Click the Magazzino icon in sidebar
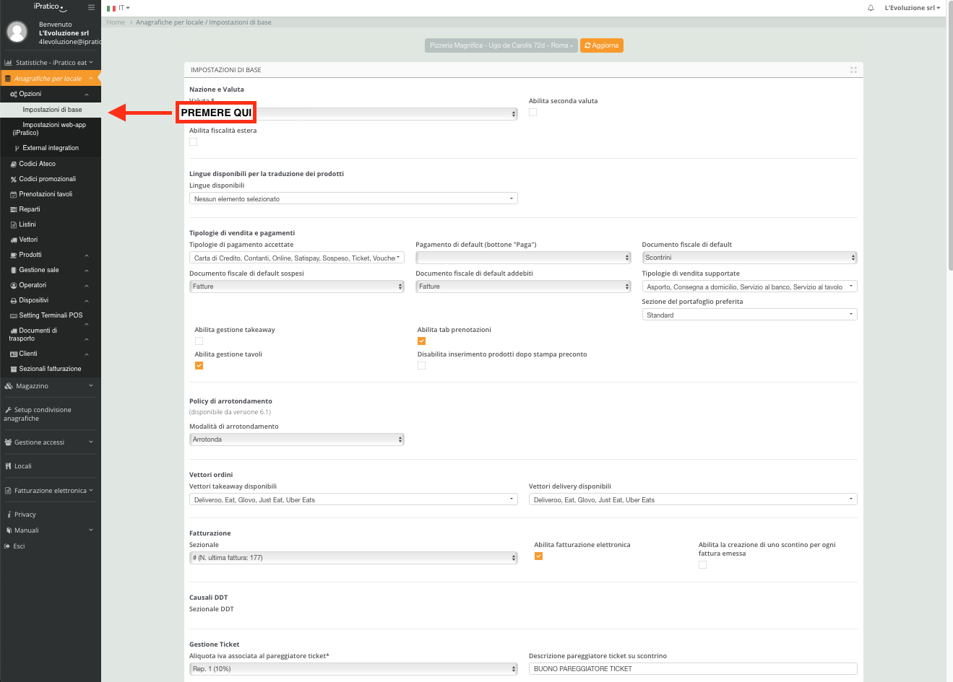 pyautogui.click(x=9, y=386)
